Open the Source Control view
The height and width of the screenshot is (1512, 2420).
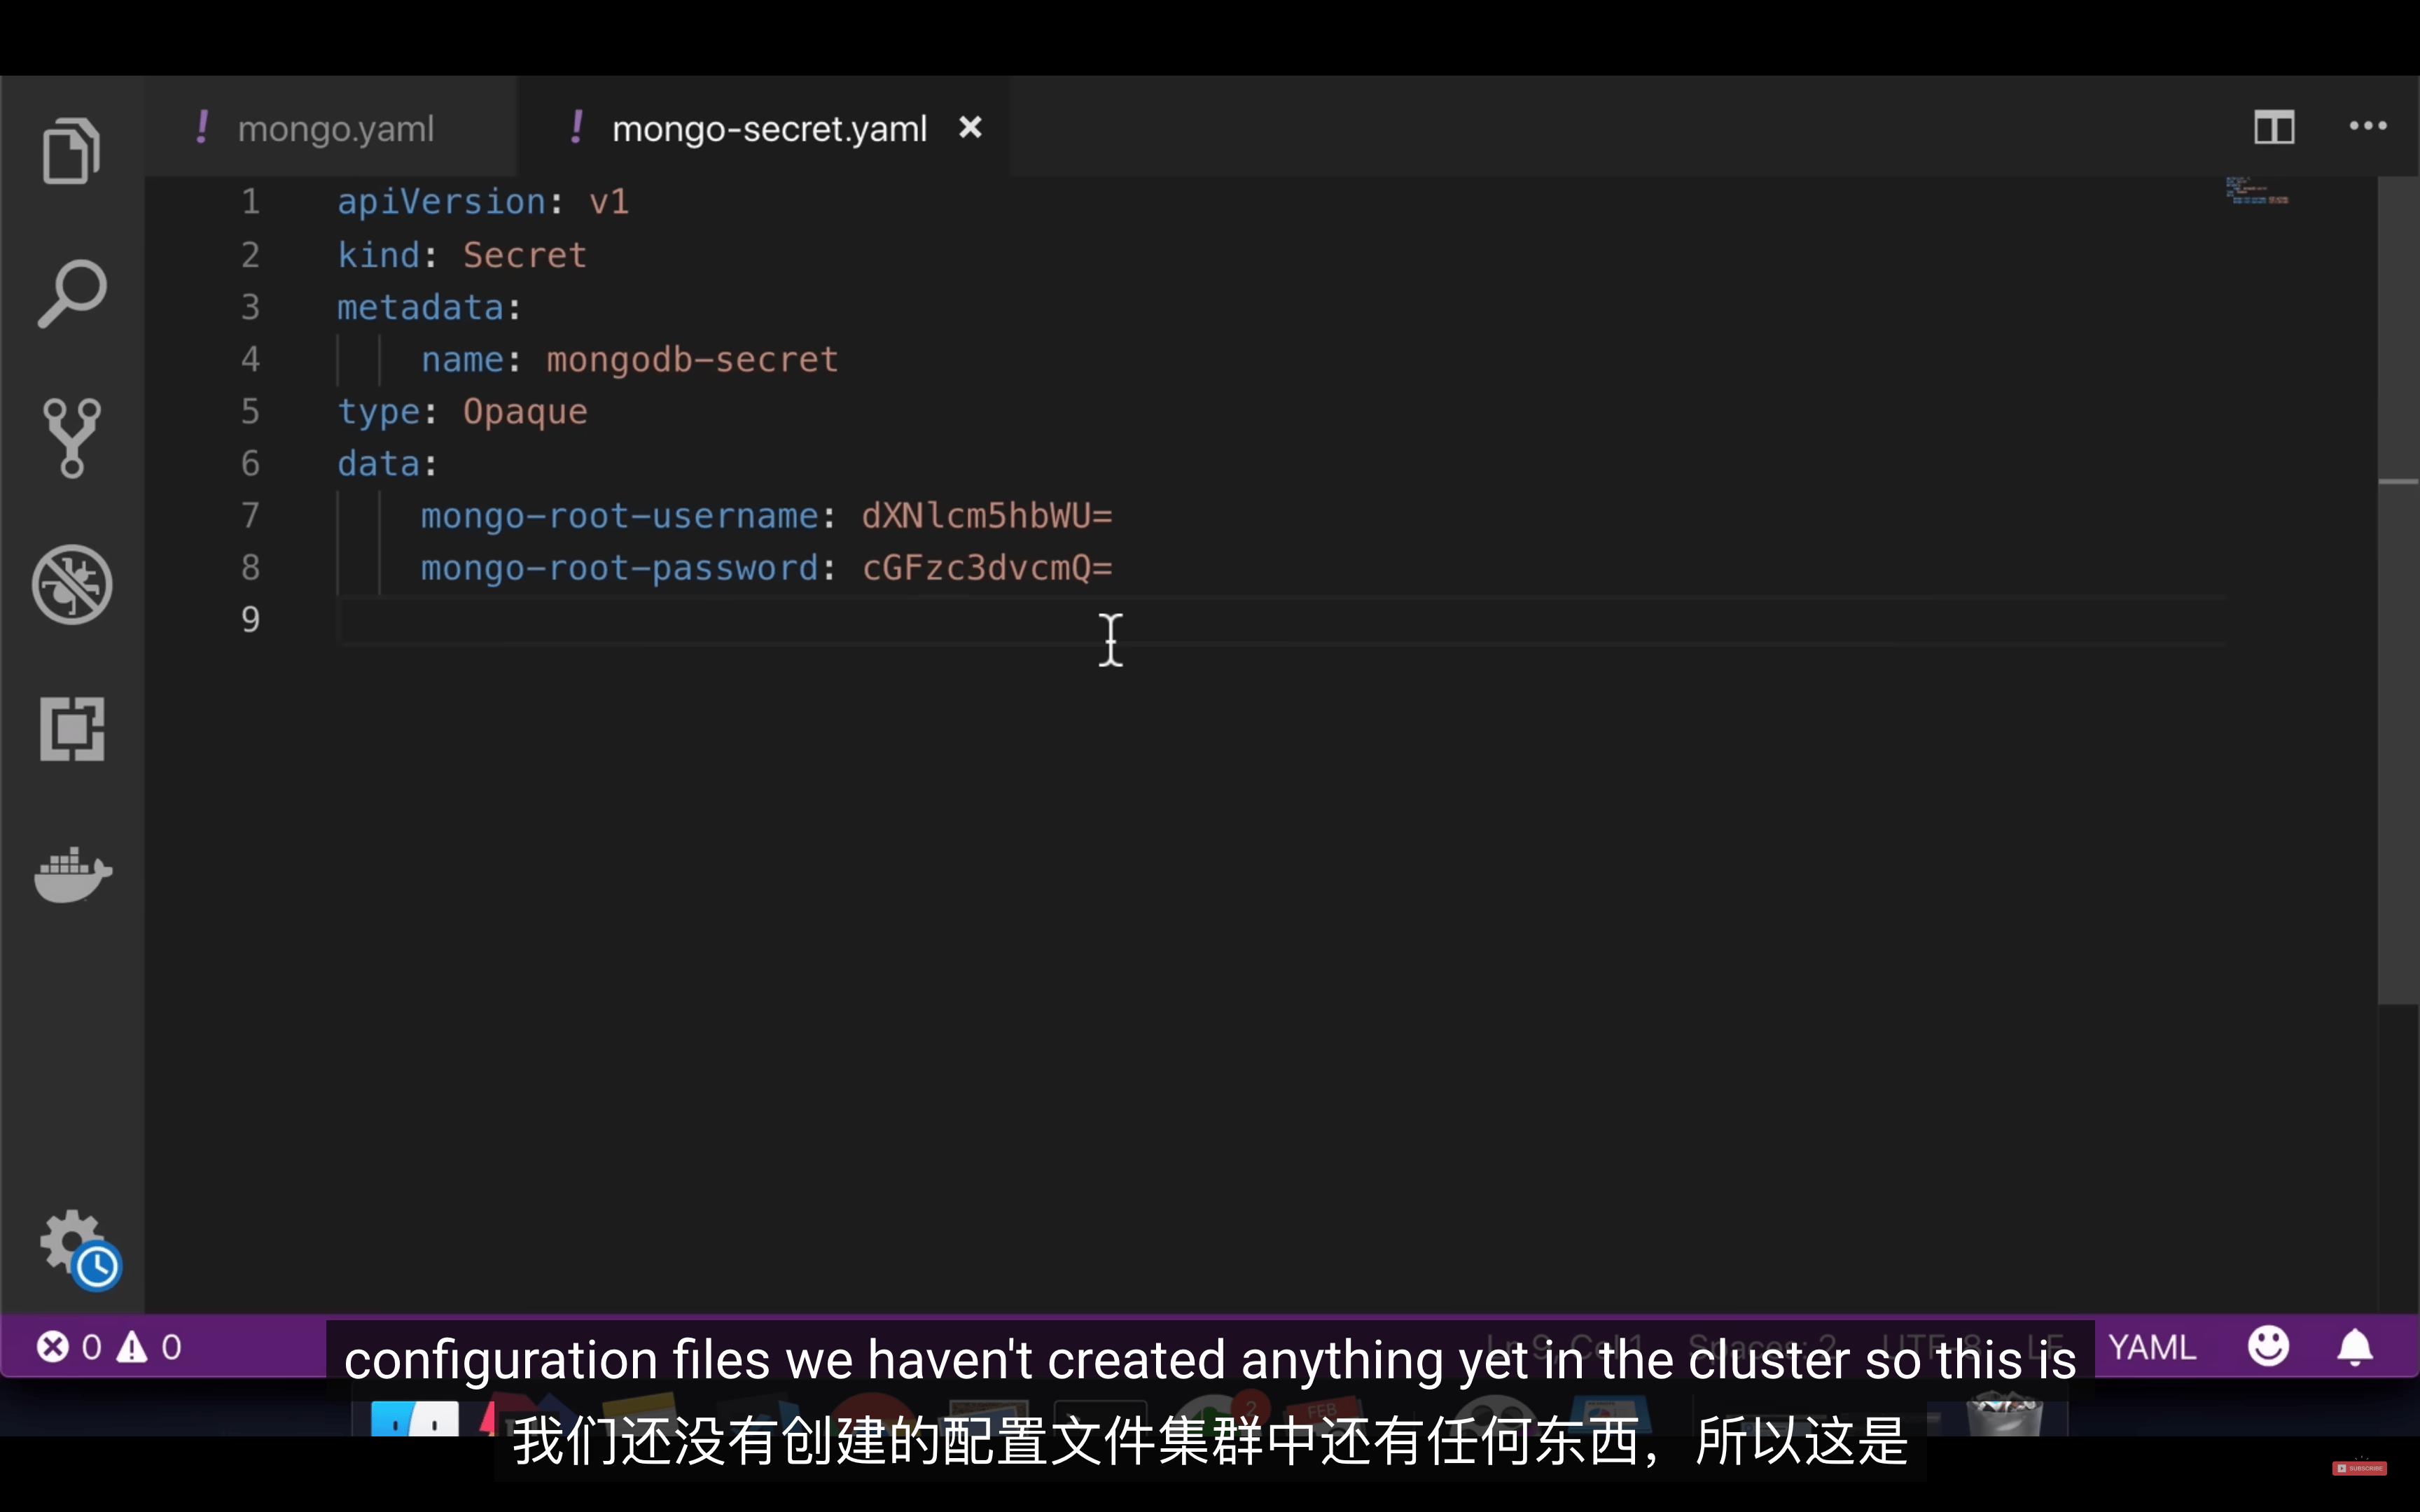click(72, 438)
